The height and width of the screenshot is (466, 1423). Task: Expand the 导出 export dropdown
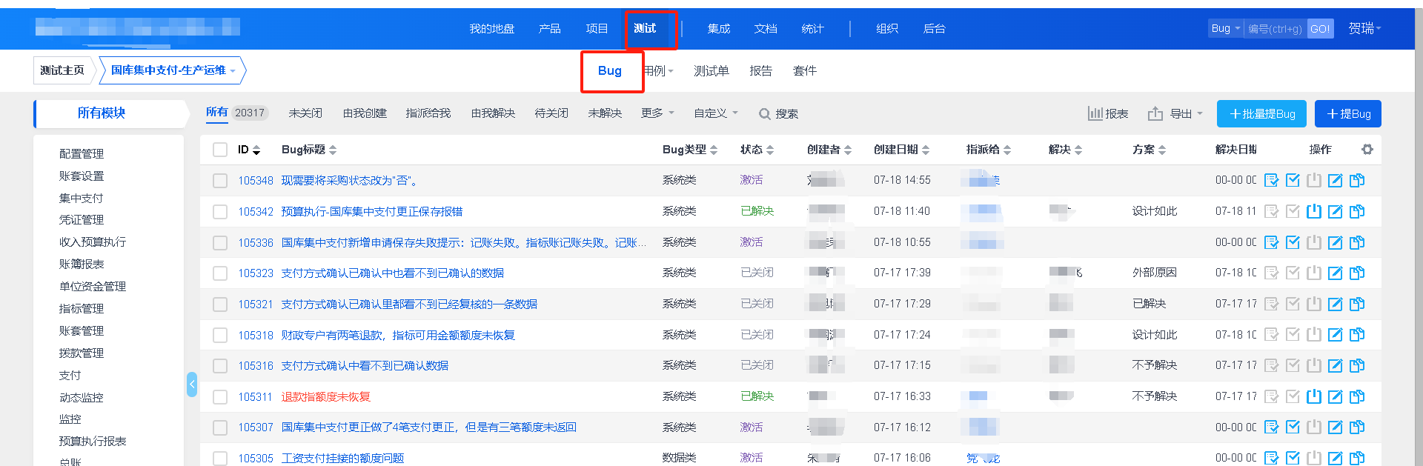click(1175, 114)
